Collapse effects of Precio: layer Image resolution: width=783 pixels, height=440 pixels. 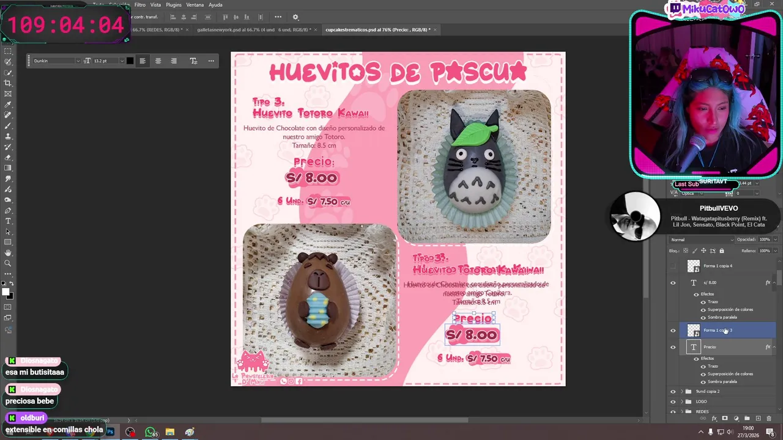tap(774, 347)
